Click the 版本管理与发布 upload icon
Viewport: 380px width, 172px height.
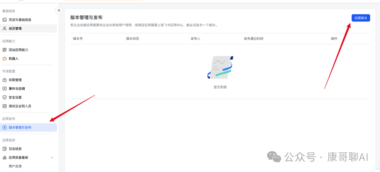[x=4, y=127]
